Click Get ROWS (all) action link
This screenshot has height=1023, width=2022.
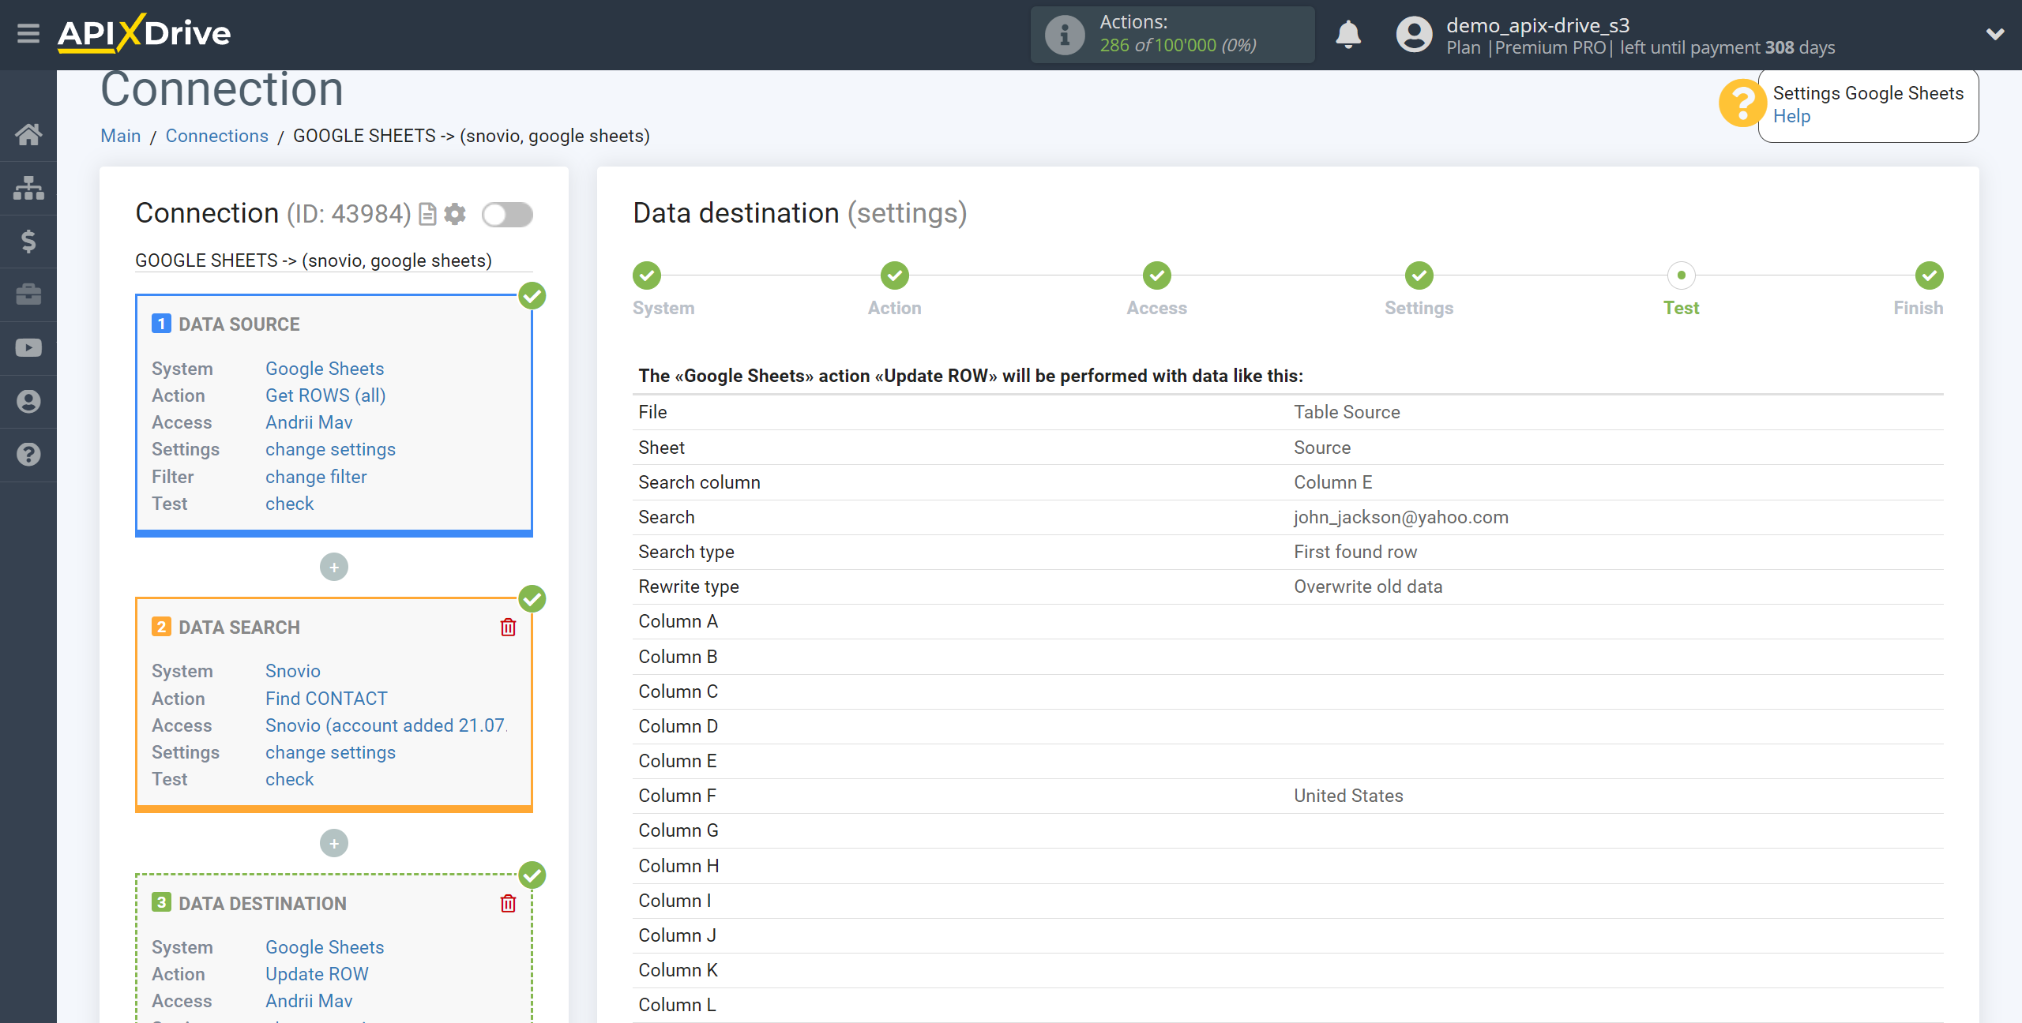coord(325,395)
